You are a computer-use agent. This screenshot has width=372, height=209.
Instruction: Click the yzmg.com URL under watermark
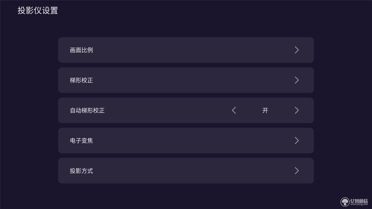[x=359, y=204]
